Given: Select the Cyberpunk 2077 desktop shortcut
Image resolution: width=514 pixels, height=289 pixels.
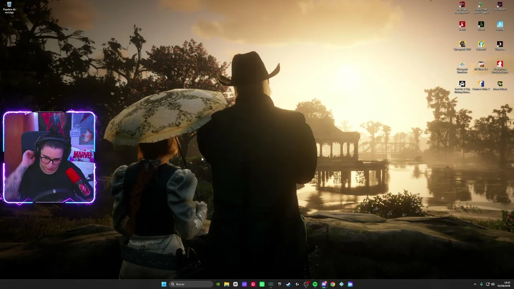Looking at the screenshot, I should click(462, 46).
